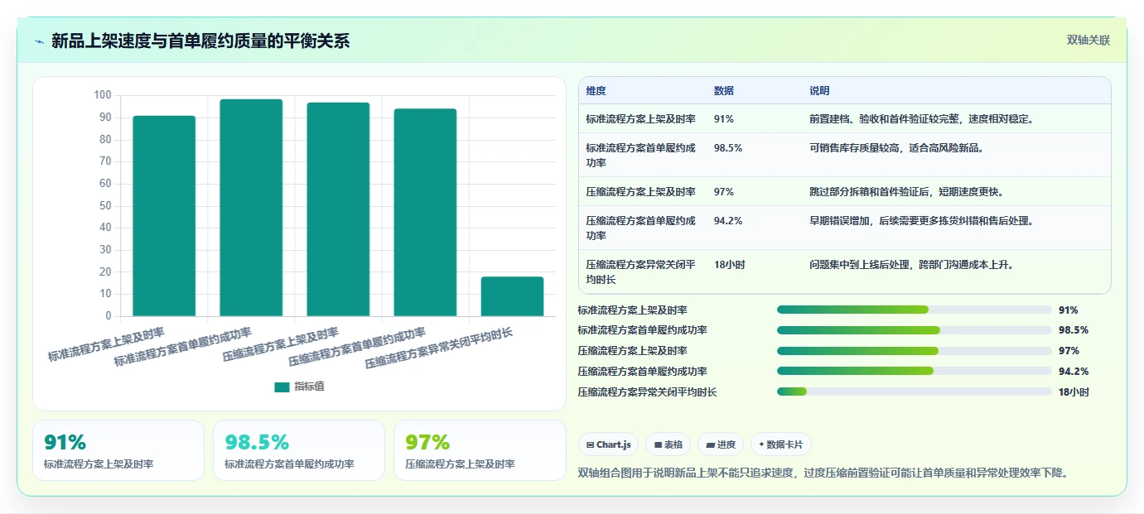Click the 压缩流程方案首单履约成功率 chart bar
The width and height of the screenshot is (1144, 514).
425,213
